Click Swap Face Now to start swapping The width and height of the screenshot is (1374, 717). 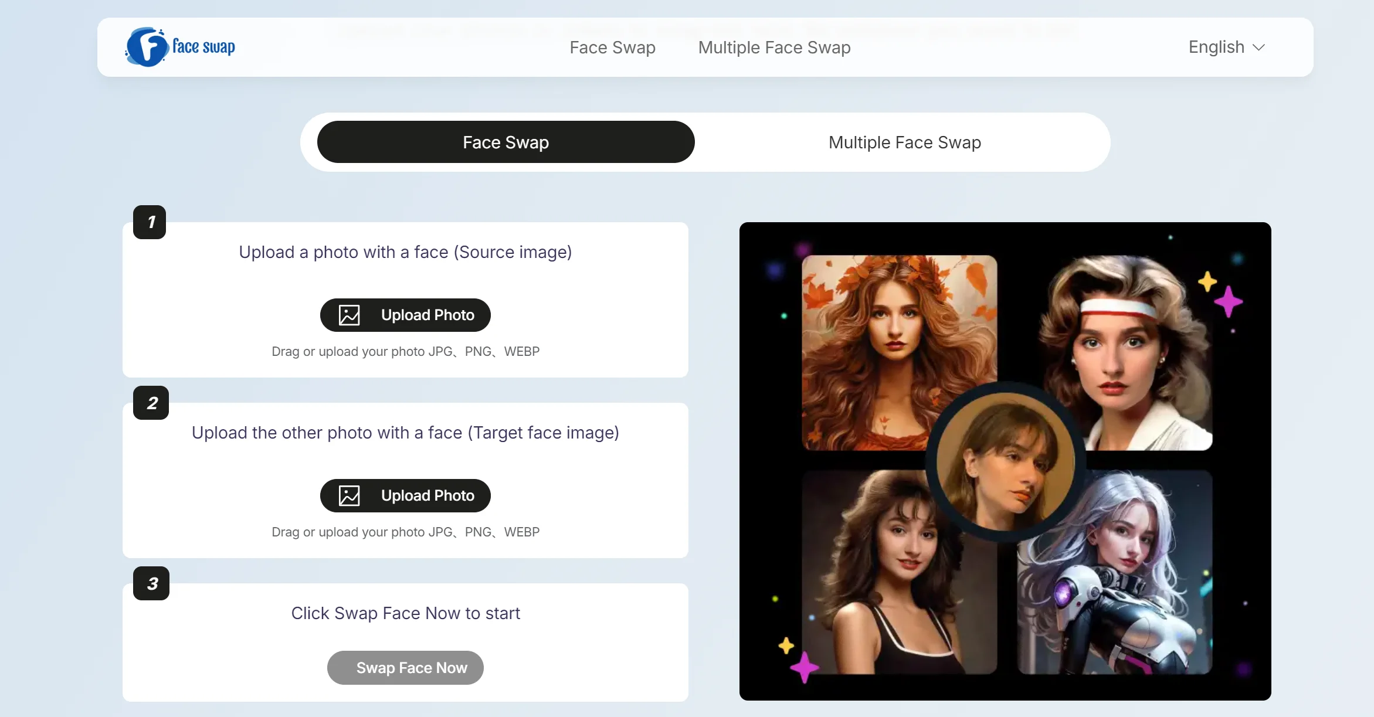pos(405,668)
